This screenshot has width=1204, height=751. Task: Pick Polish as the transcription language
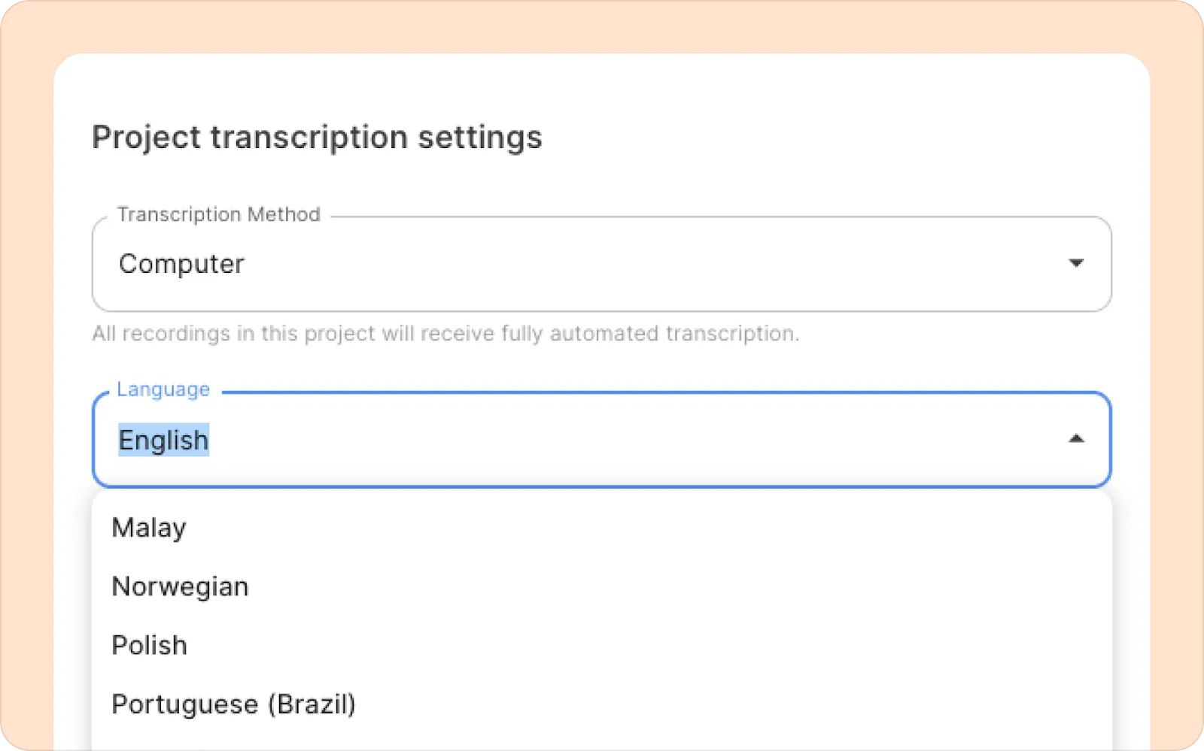click(x=149, y=645)
